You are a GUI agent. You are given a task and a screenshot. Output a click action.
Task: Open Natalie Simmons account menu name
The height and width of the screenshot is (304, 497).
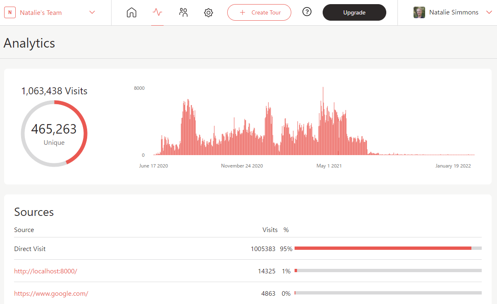click(454, 12)
